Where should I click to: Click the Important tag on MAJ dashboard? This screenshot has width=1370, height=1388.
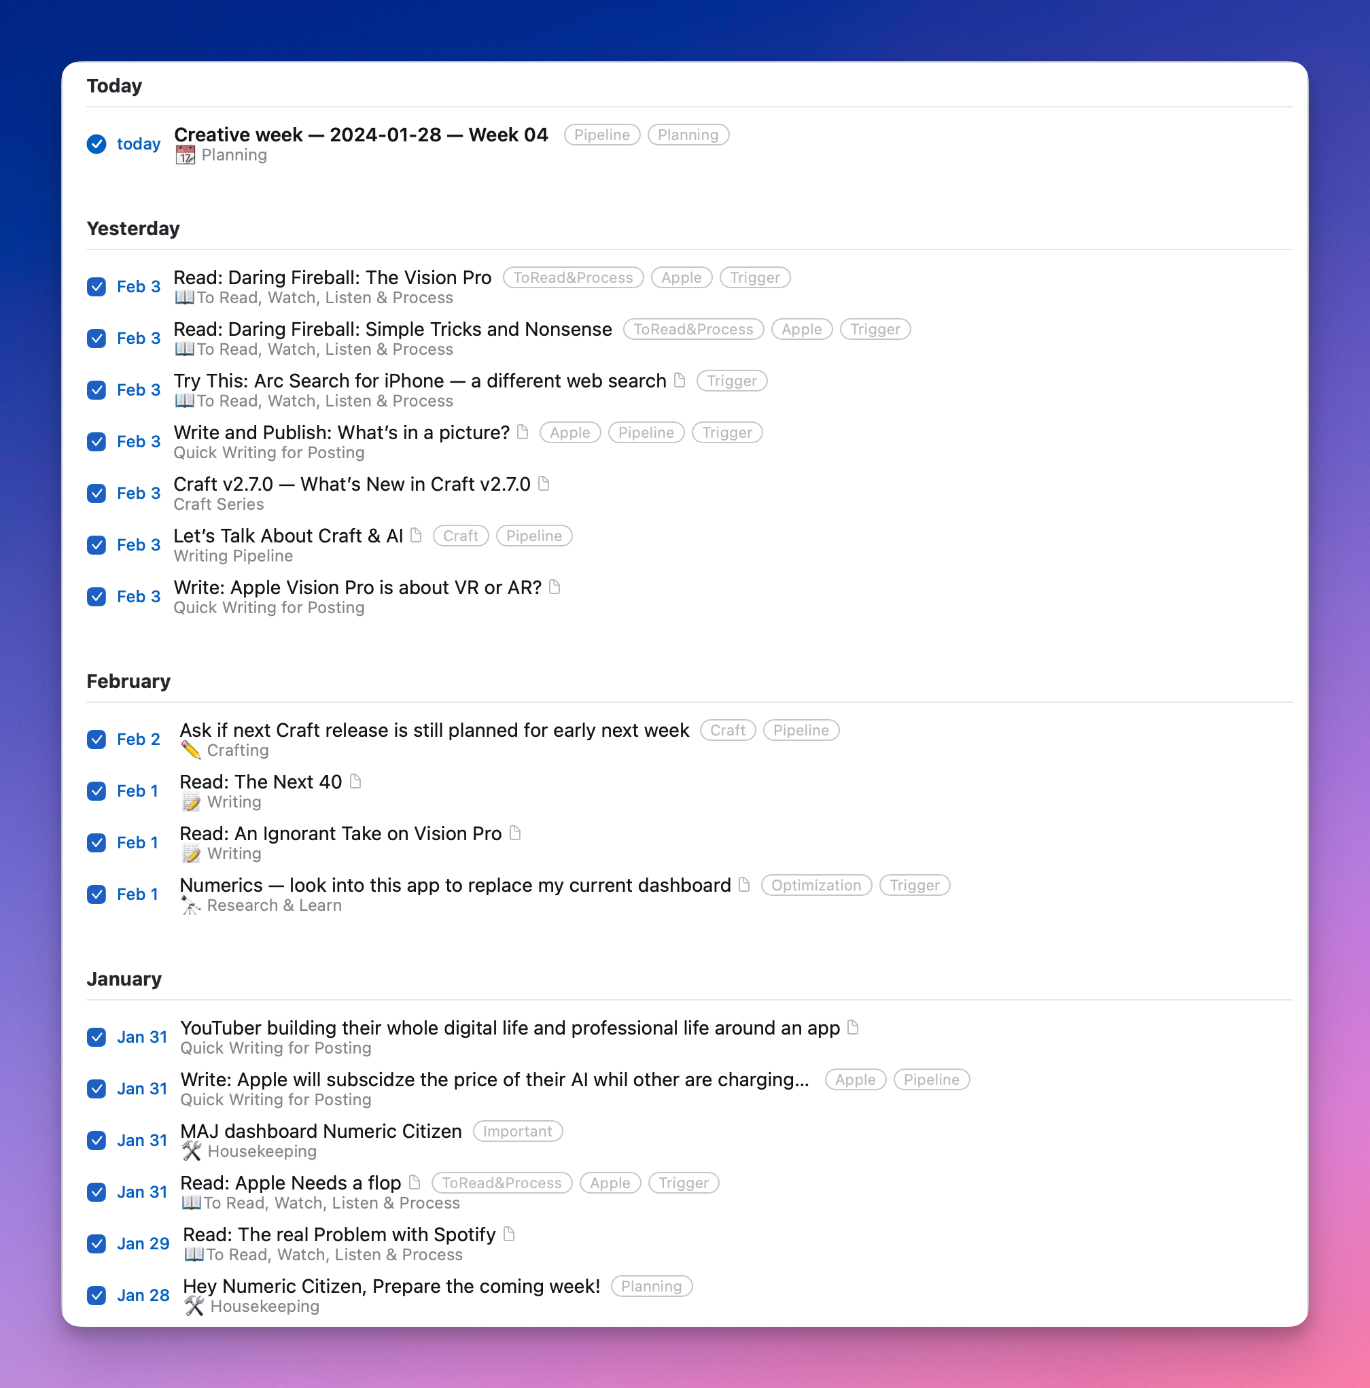tap(517, 1131)
